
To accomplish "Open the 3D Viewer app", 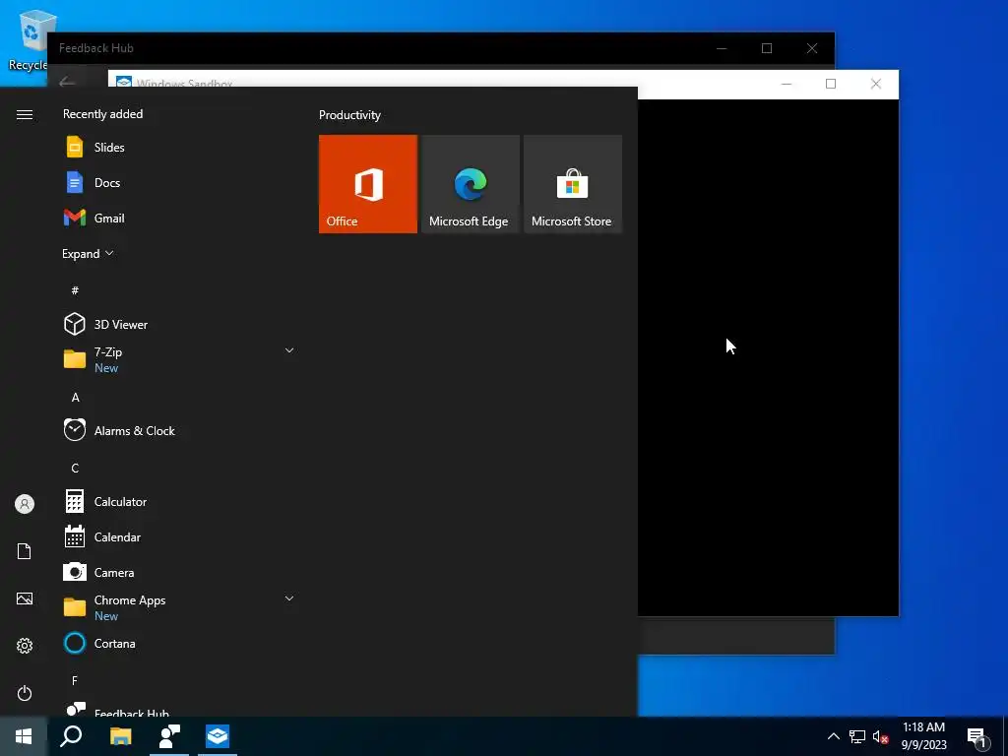I will click(x=180, y=324).
